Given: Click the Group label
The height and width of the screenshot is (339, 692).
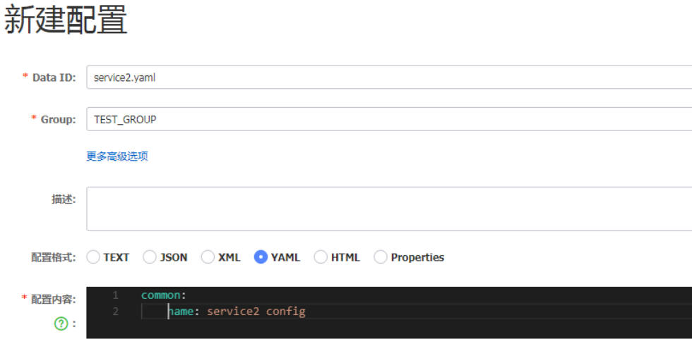Looking at the screenshot, I should (58, 119).
